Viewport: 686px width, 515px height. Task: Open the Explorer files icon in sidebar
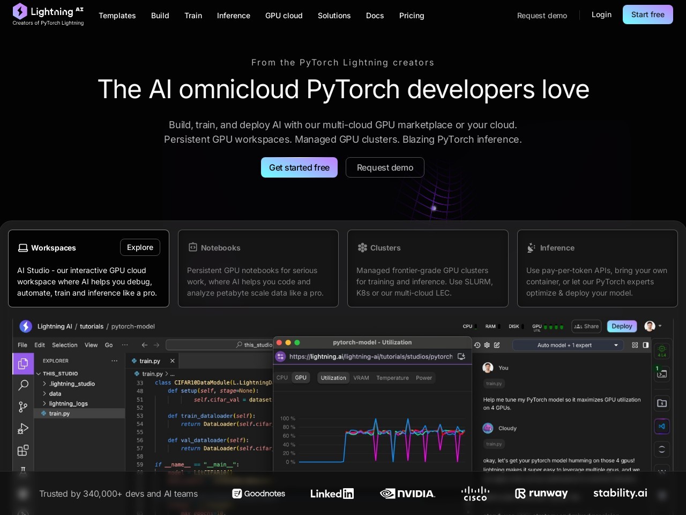click(x=23, y=364)
